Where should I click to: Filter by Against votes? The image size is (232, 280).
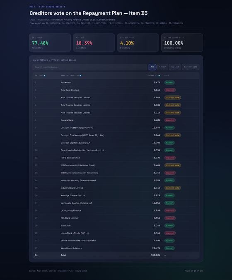click(175, 67)
